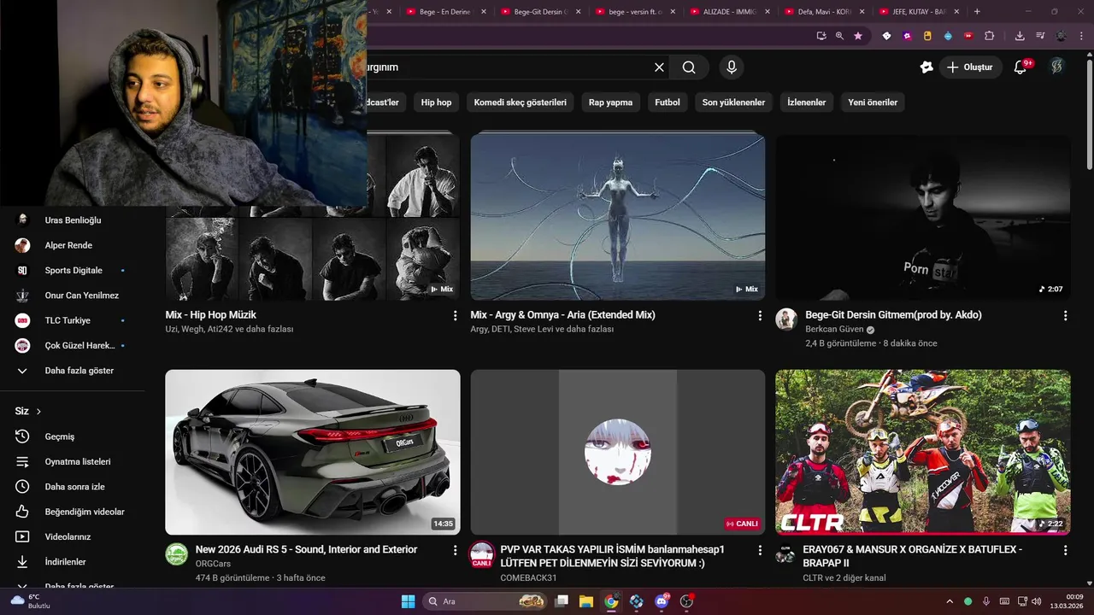Open Berkcan Güven channel avatar
The image size is (1094, 615).
pyautogui.click(x=786, y=319)
